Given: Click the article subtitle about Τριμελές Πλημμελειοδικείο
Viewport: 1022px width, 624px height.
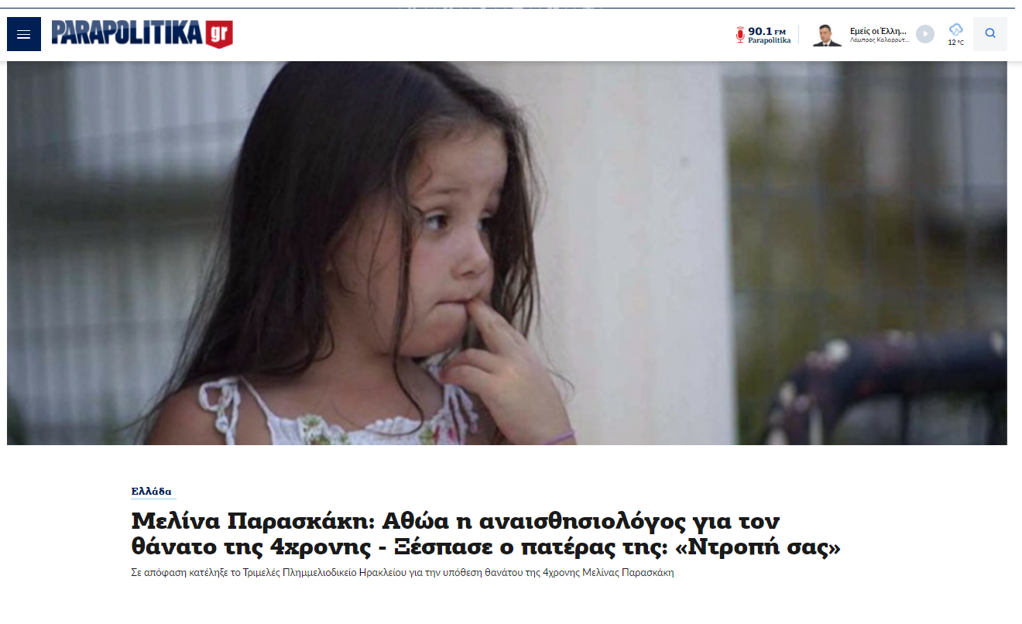Looking at the screenshot, I should click(403, 574).
